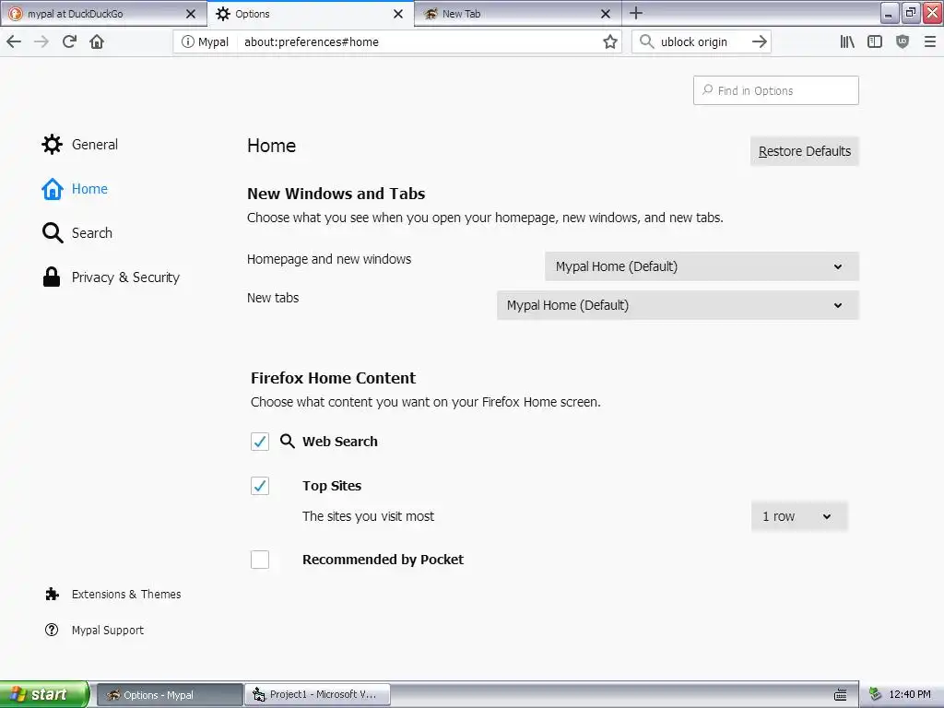944x708 pixels.
Task: Uncheck the Web Search checkbox
Action: click(x=260, y=442)
